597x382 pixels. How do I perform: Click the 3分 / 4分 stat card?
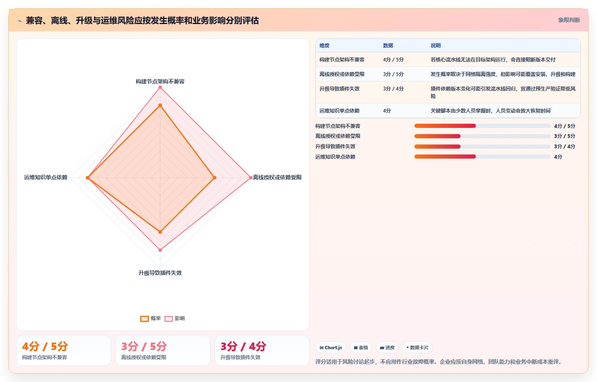[262, 350]
